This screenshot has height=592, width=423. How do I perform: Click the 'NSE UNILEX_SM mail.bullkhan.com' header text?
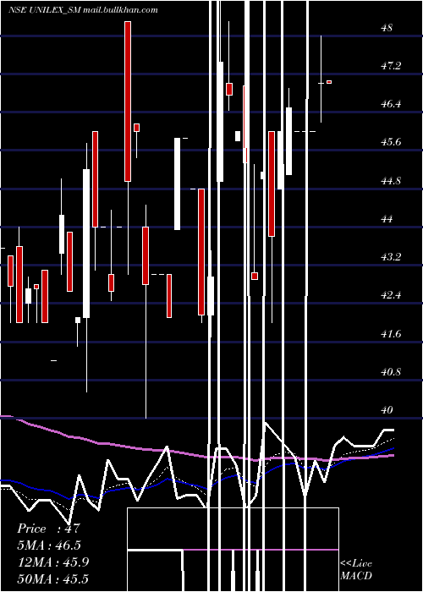pyautogui.click(x=83, y=10)
